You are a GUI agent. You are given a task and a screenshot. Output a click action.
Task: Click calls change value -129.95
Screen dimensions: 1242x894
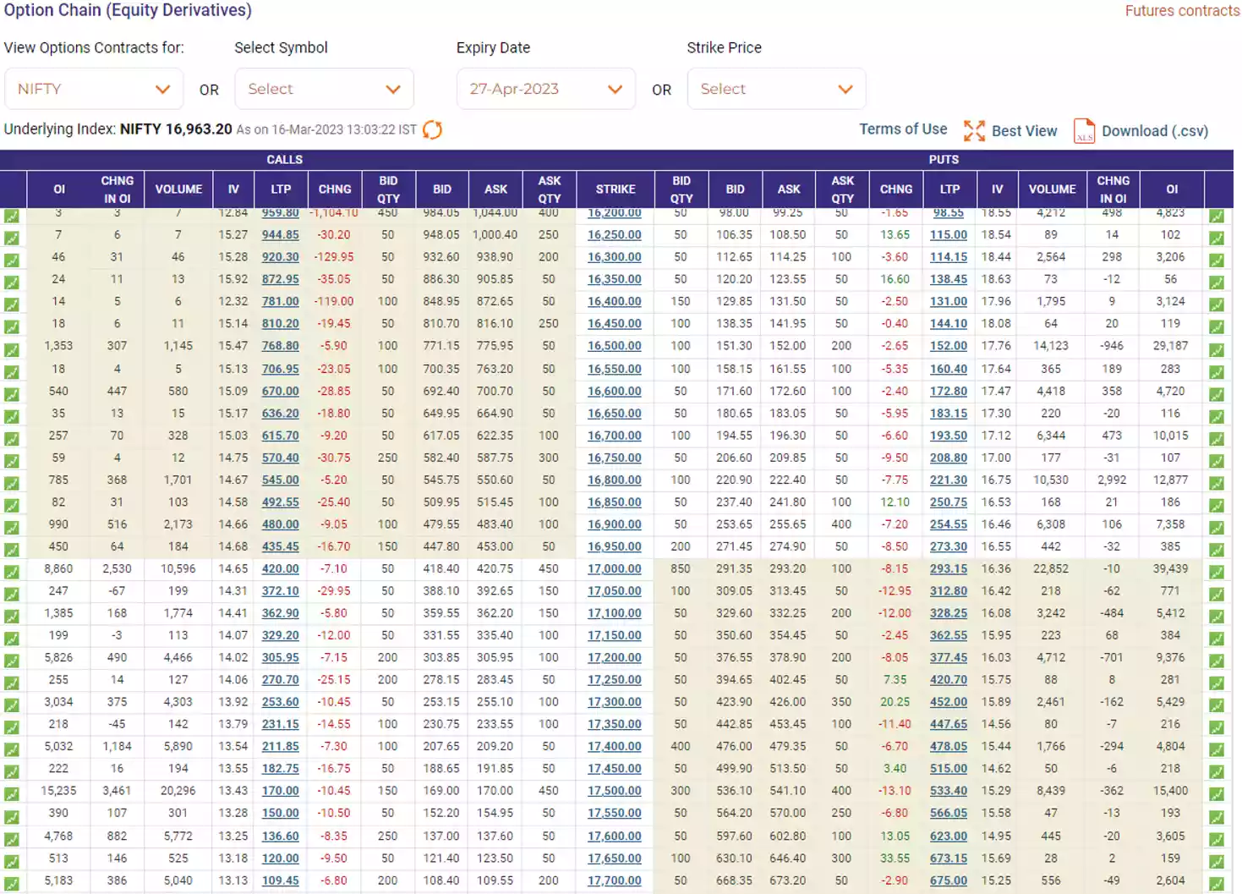click(334, 257)
